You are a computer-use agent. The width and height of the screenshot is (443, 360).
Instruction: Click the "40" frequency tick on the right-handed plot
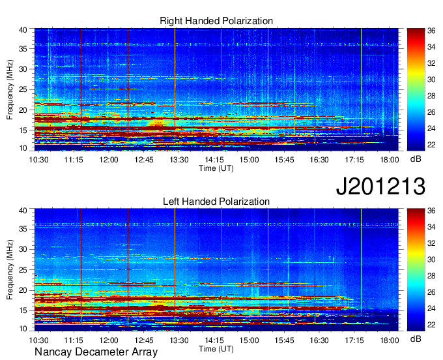[23, 30]
